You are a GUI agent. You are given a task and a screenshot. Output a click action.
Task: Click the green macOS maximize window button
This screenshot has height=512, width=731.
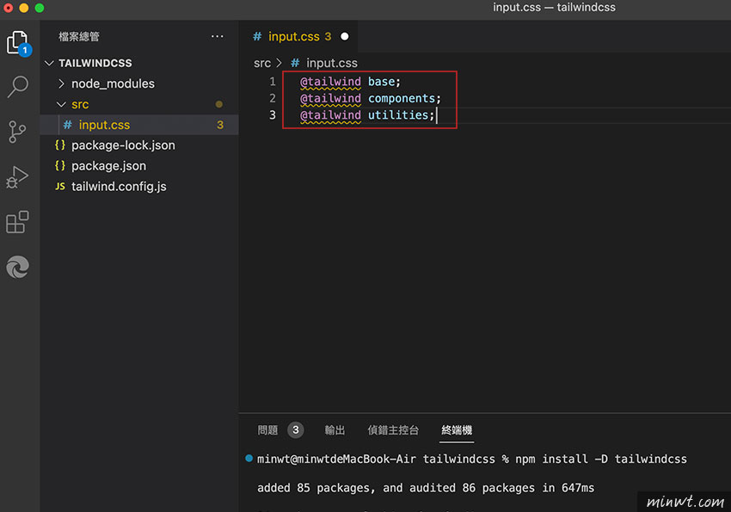pos(40,8)
